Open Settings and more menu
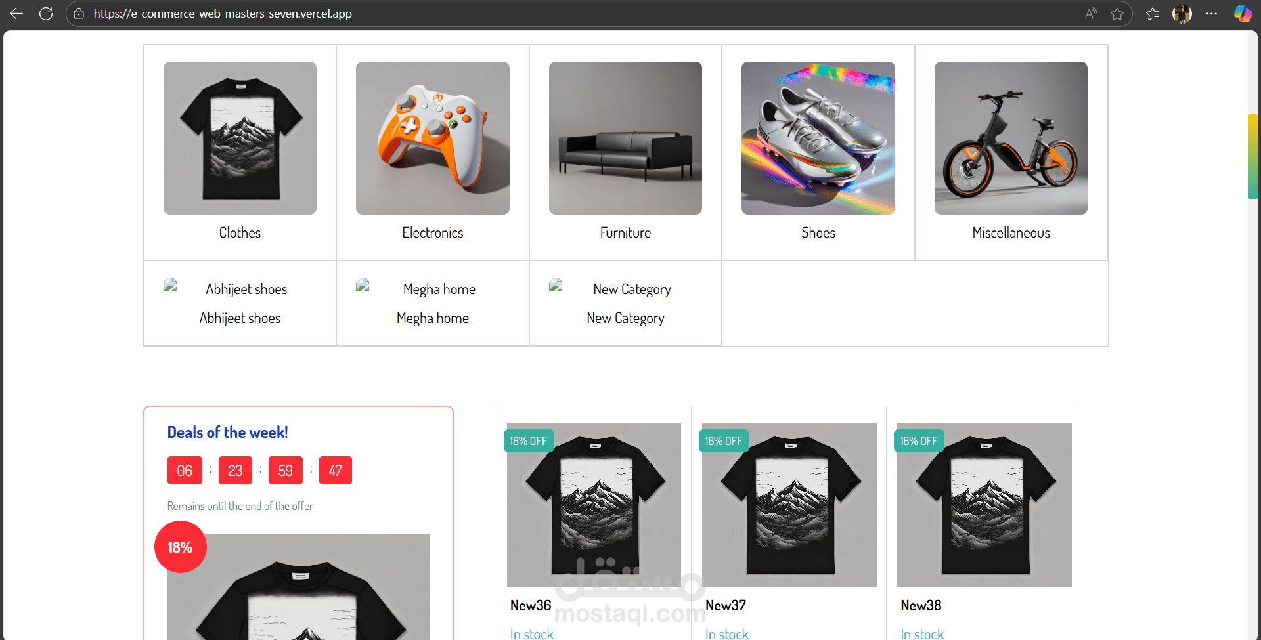This screenshot has height=640, width=1261. pyautogui.click(x=1212, y=14)
